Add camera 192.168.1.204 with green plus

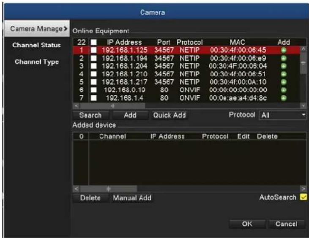pyautogui.click(x=283, y=66)
